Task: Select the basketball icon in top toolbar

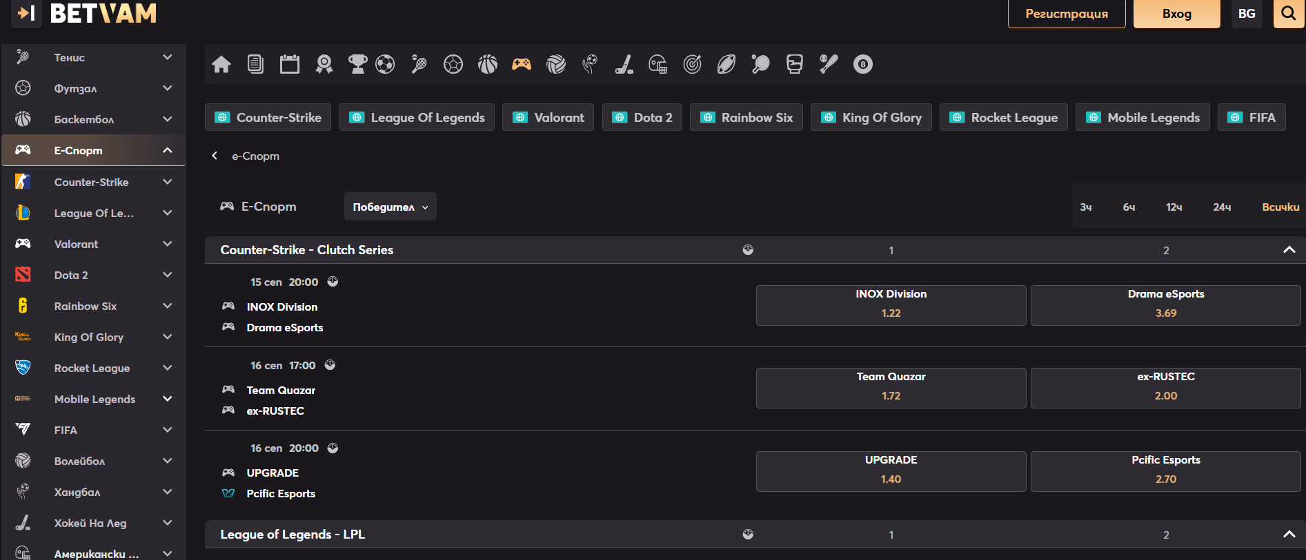Action: (488, 65)
